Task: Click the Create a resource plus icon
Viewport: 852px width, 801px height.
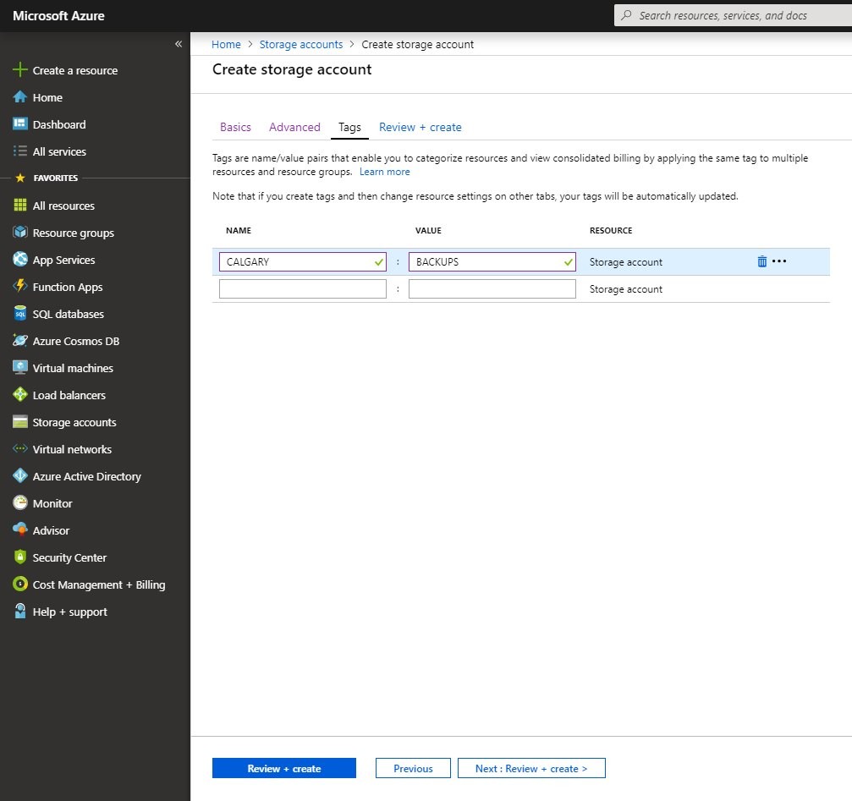Action: point(20,70)
